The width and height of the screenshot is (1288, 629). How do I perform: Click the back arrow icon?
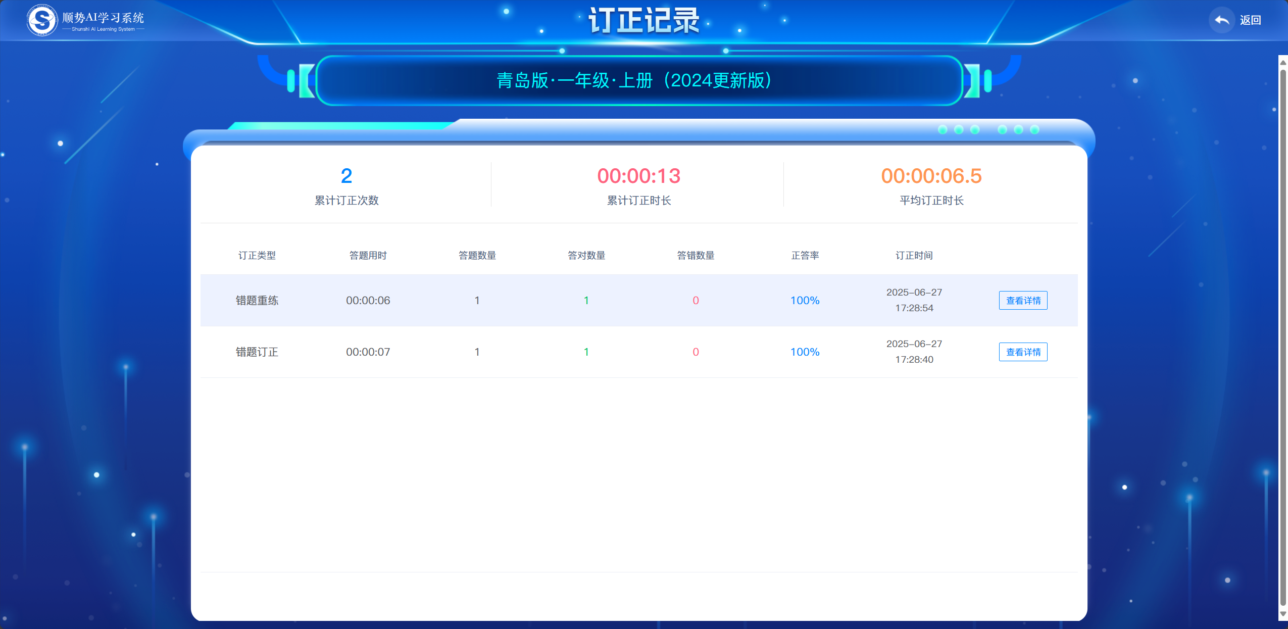(x=1222, y=20)
